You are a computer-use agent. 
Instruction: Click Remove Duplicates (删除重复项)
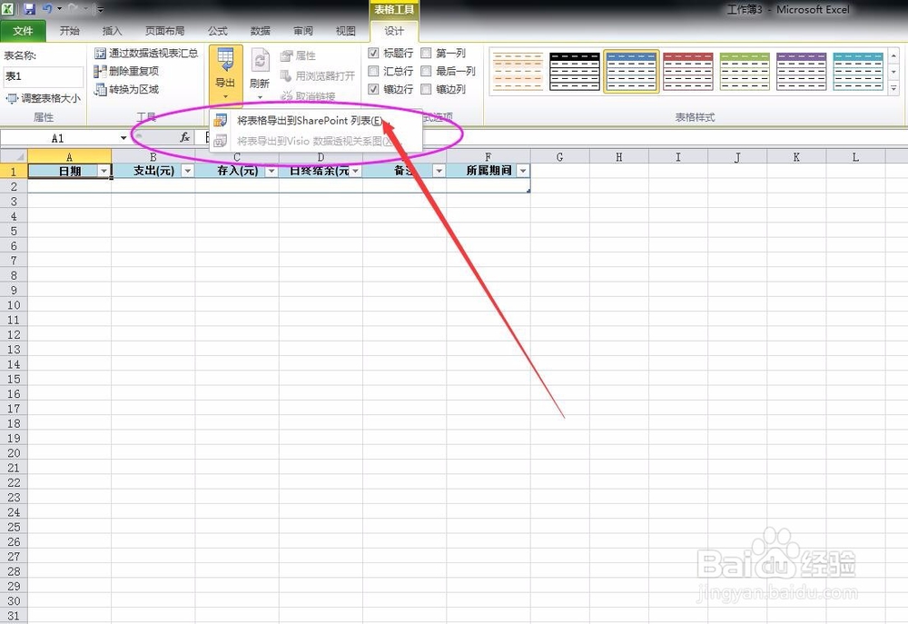click(x=126, y=71)
